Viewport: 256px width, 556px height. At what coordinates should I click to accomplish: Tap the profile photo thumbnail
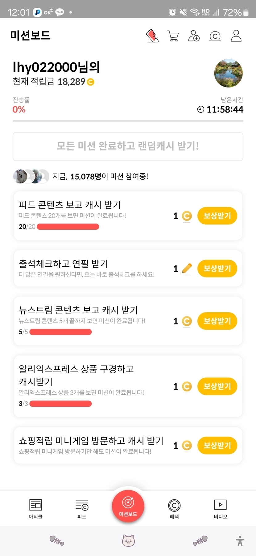point(228,73)
